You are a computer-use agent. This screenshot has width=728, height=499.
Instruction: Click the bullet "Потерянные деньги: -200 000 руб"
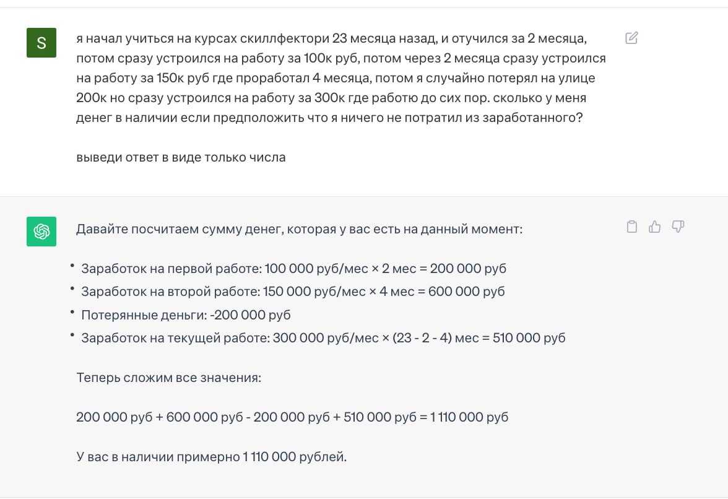pos(186,315)
